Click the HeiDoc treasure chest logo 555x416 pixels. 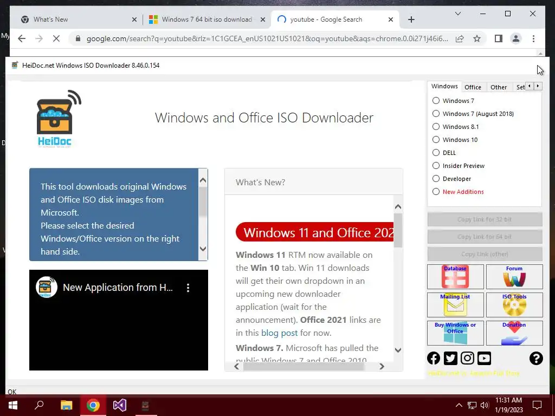click(59, 119)
